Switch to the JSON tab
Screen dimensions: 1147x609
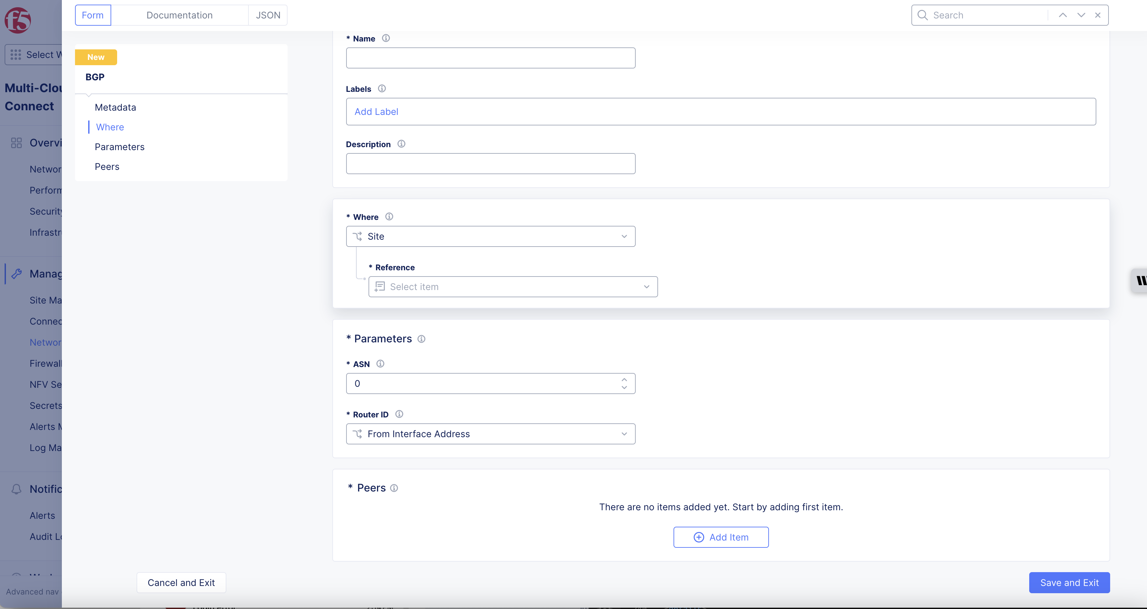(x=268, y=15)
